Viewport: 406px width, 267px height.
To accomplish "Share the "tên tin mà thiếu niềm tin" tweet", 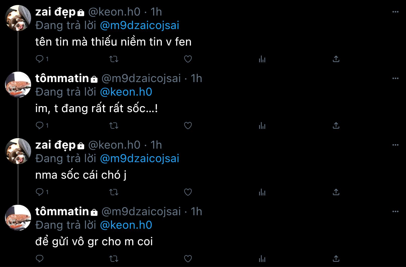I will click(x=336, y=59).
